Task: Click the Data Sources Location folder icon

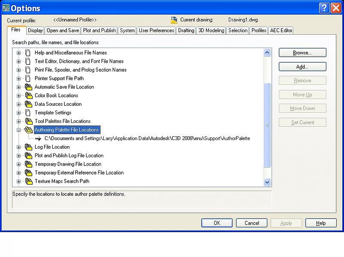Action: click(28, 104)
